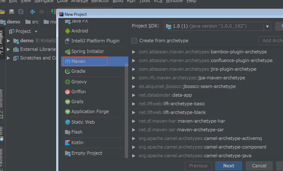The image size is (283, 171).
Task: Select Maven project type
Action: (x=95, y=61)
